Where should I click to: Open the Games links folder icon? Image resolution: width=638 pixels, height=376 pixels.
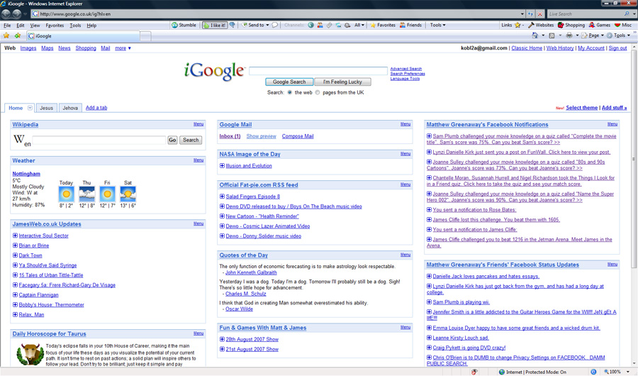point(592,25)
